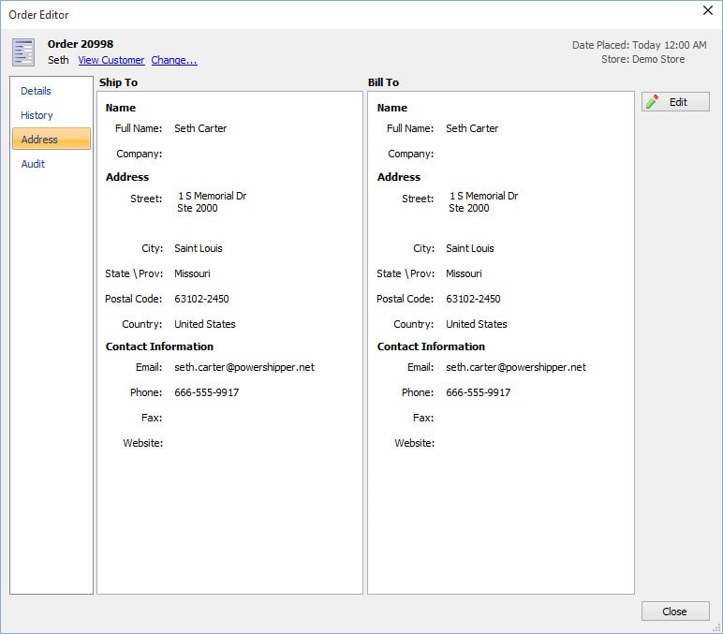The width and height of the screenshot is (723, 634).
Task: Select the Order 20998 heading
Action: point(81,44)
